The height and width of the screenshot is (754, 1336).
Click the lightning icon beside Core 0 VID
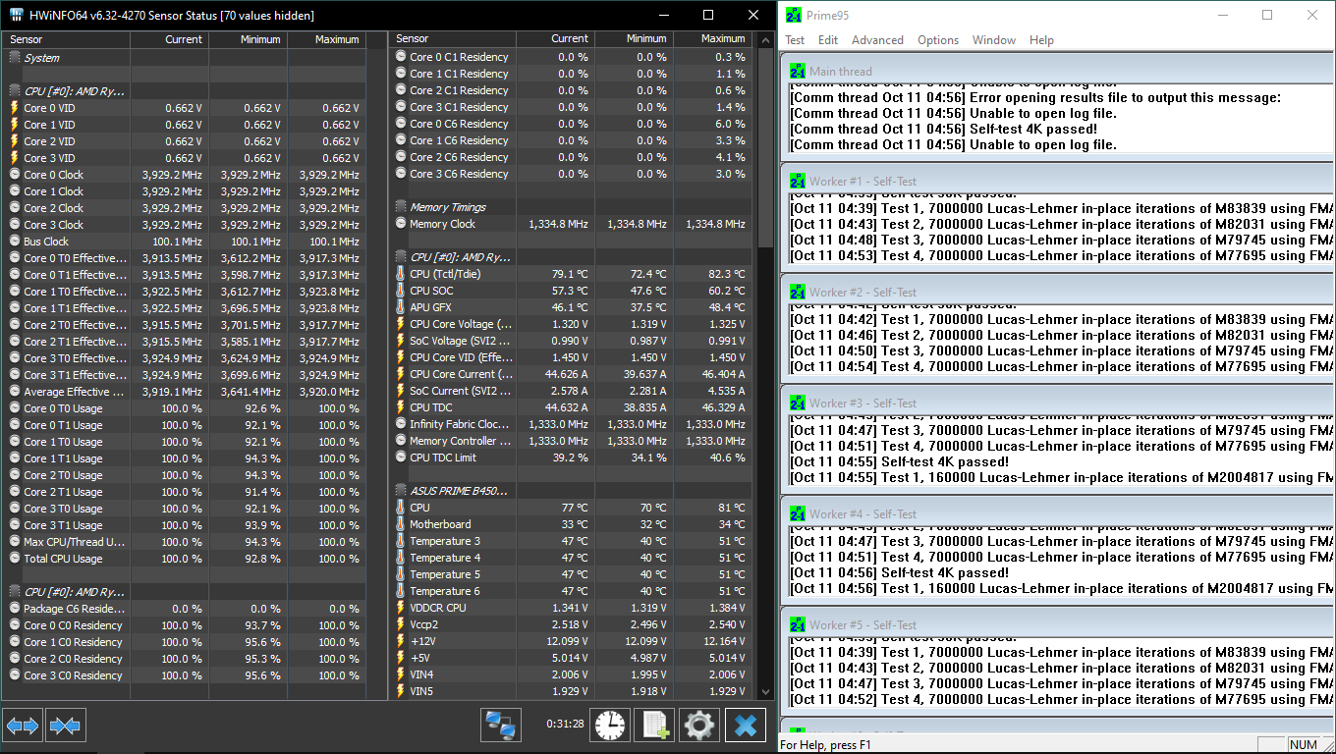[x=14, y=108]
